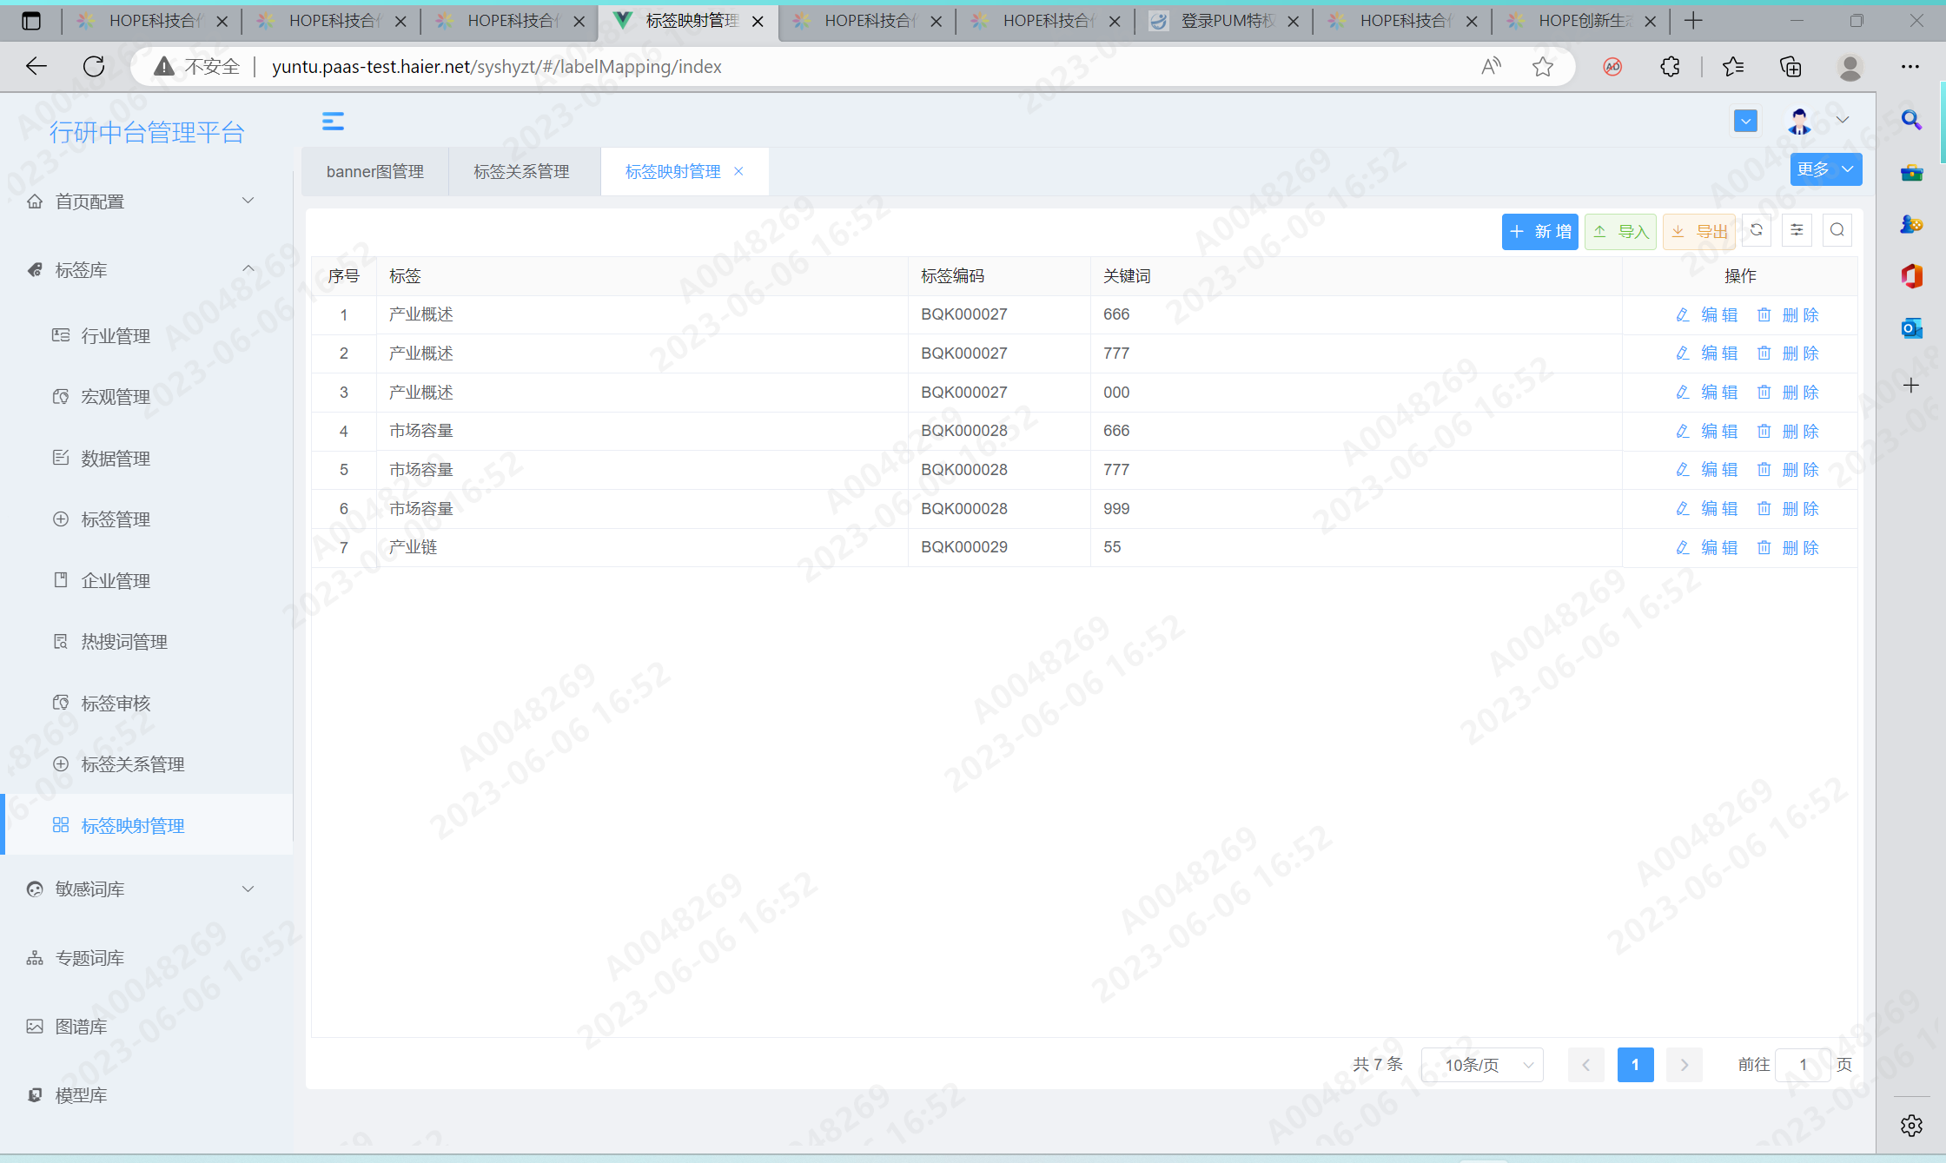Open the Edge sidebar Outlook icon
The height and width of the screenshot is (1163, 1946).
point(1911,328)
